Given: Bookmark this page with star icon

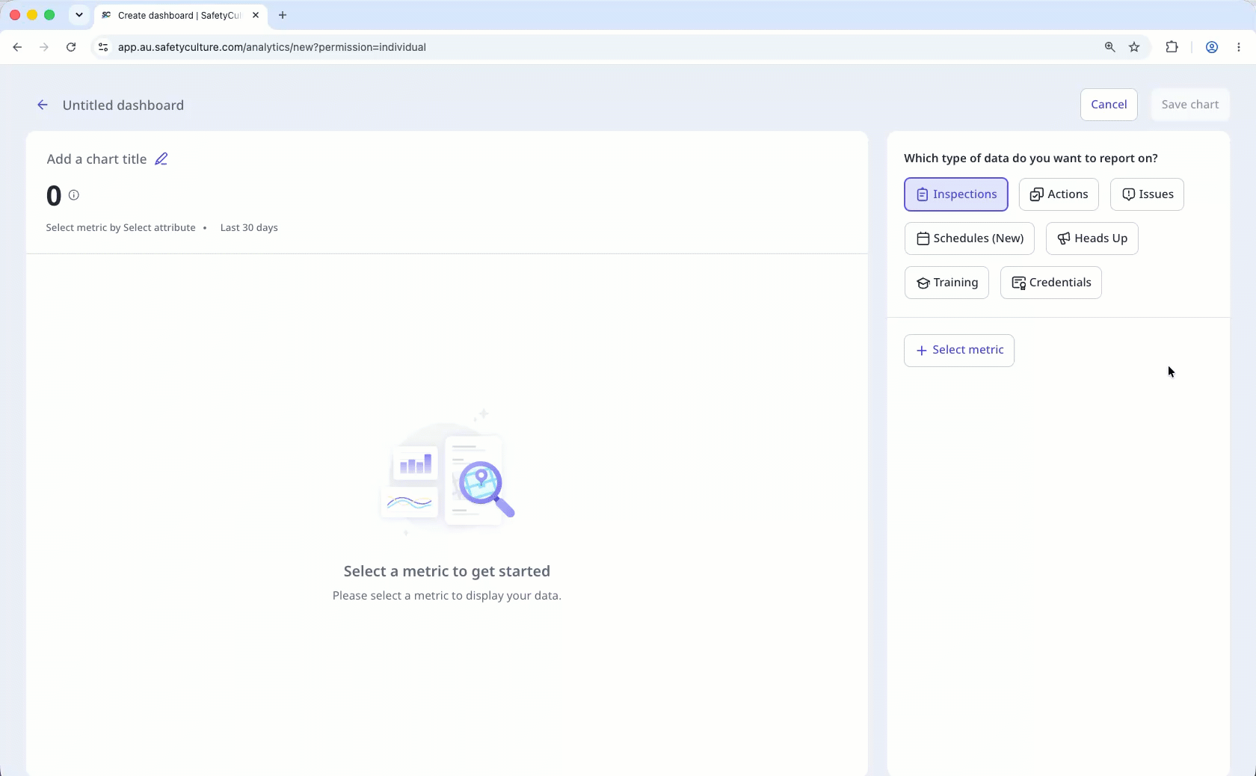Looking at the screenshot, I should 1134,47.
